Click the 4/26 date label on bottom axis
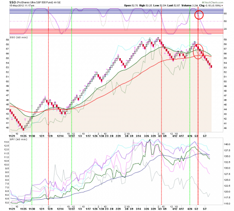Viewport: 234px width, 211px height. [190, 209]
